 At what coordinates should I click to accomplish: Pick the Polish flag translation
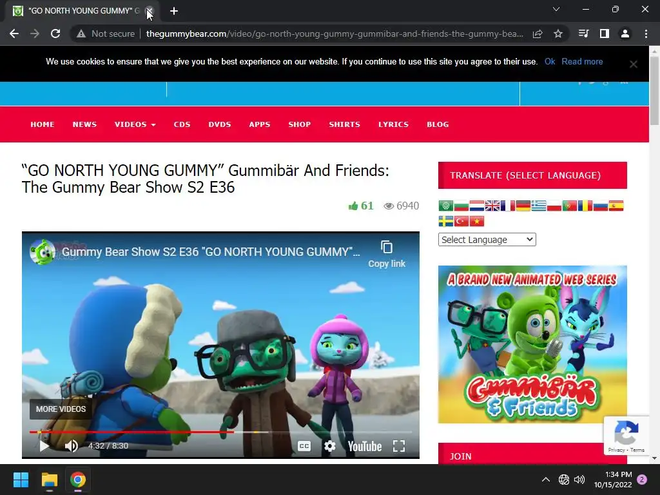click(554, 206)
